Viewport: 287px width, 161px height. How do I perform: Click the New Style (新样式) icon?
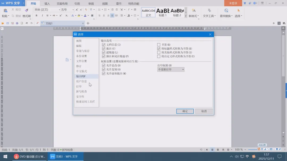click(194, 11)
